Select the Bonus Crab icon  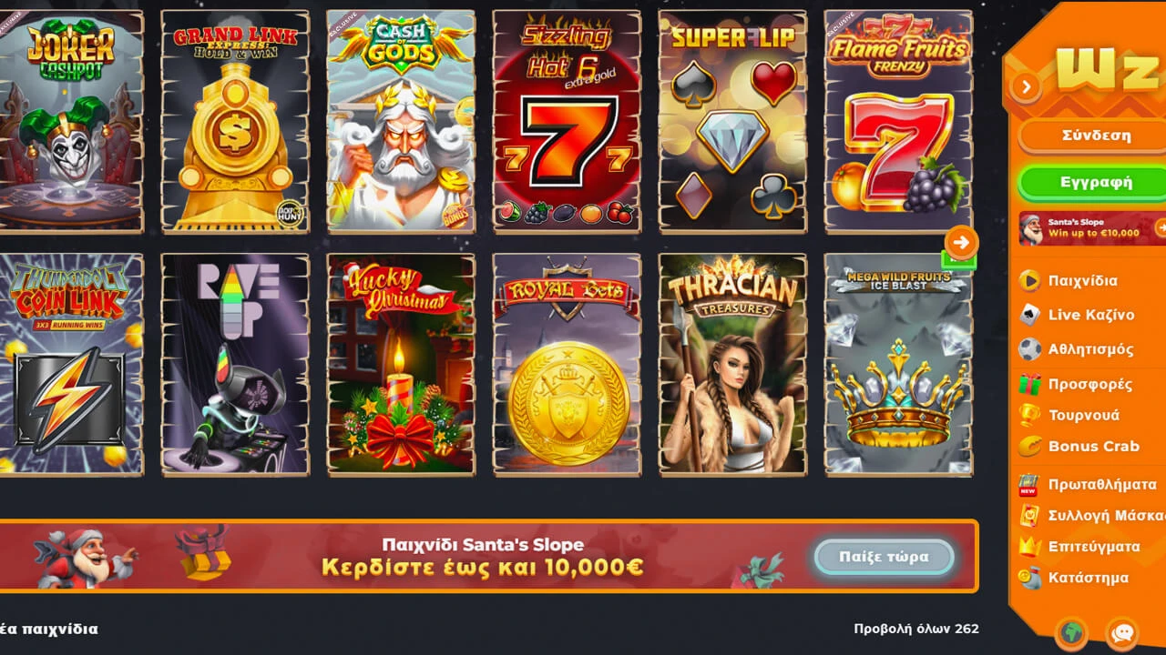pos(1029,447)
